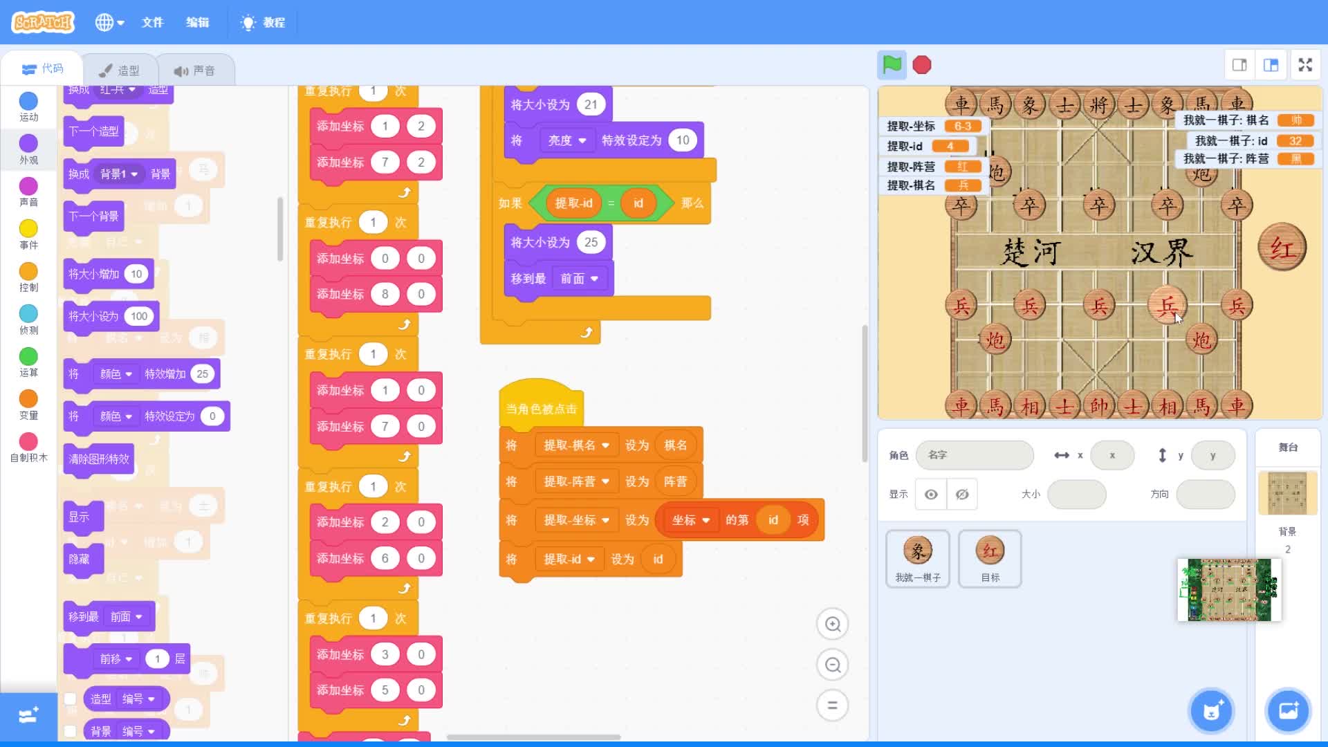The height and width of the screenshot is (747, 1328).
Task: Select the 我就一棋子 sprite
Action: pos(918,559)
